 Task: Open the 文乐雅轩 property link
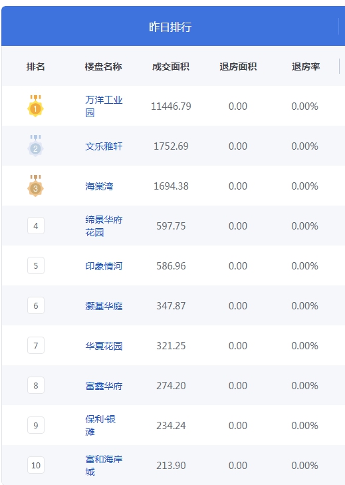point(104,146)
